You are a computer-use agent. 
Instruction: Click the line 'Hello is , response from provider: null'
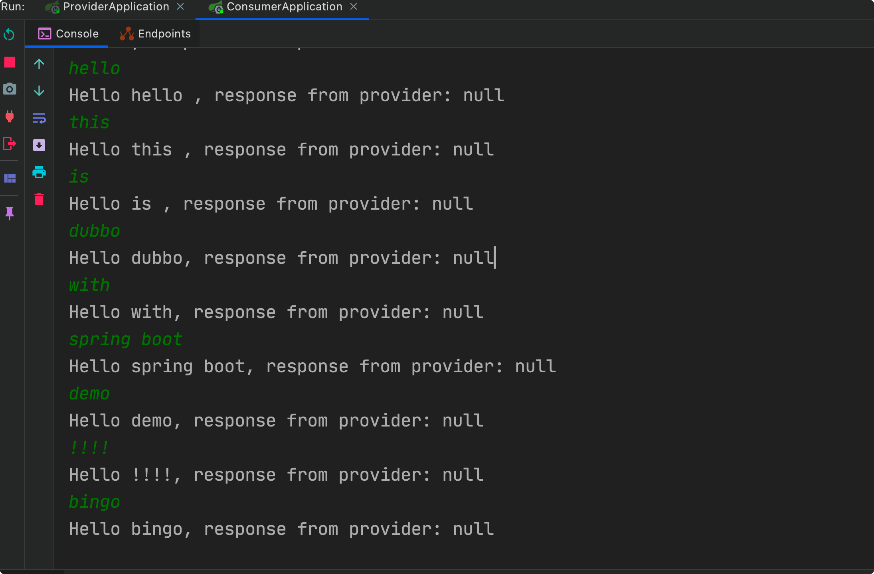click(271, 204)
